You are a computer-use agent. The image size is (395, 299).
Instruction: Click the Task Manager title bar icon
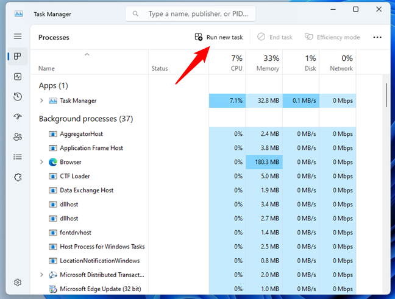(x=19, y=14)
